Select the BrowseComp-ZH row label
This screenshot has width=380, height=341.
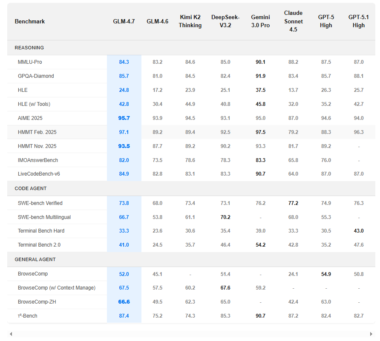pyautogui.click(x=37, y=302)
